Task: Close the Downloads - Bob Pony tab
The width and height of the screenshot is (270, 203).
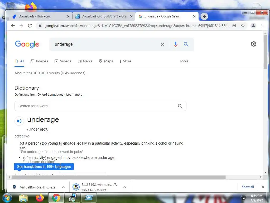Action: click(x=68, y=16)
